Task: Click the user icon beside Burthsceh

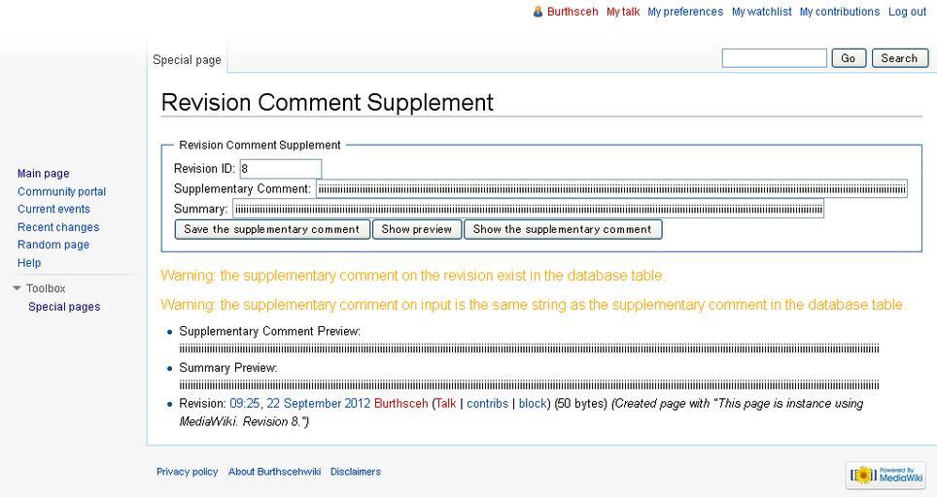Action: (x=538, y=12)
